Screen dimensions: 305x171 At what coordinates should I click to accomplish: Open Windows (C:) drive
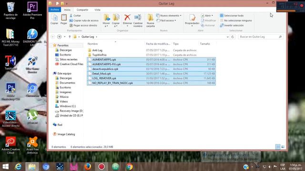[x=68, y=106]
